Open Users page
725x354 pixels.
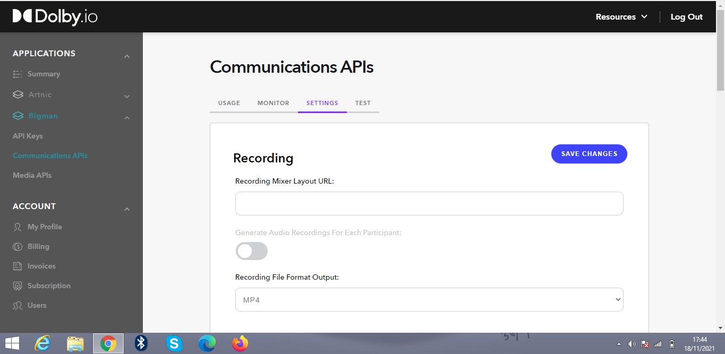click(37, 305)
